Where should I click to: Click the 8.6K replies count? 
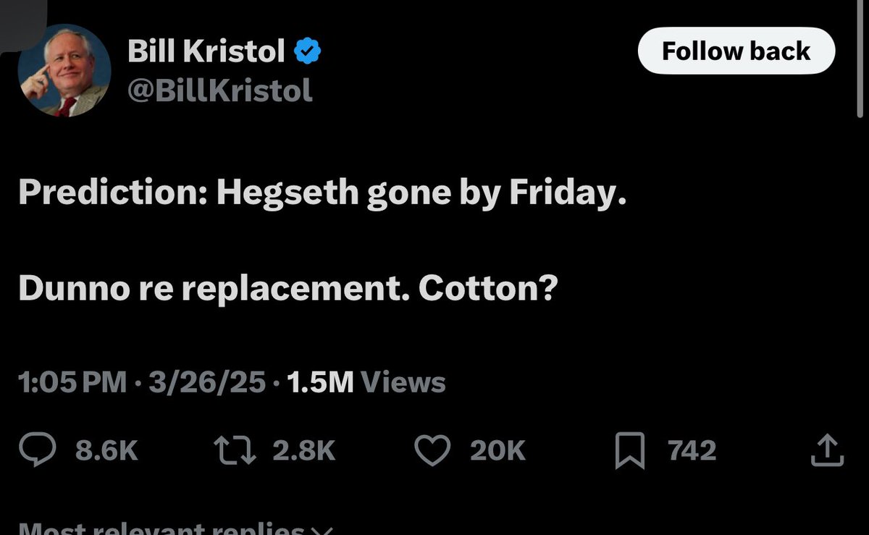tap(106, 450)
